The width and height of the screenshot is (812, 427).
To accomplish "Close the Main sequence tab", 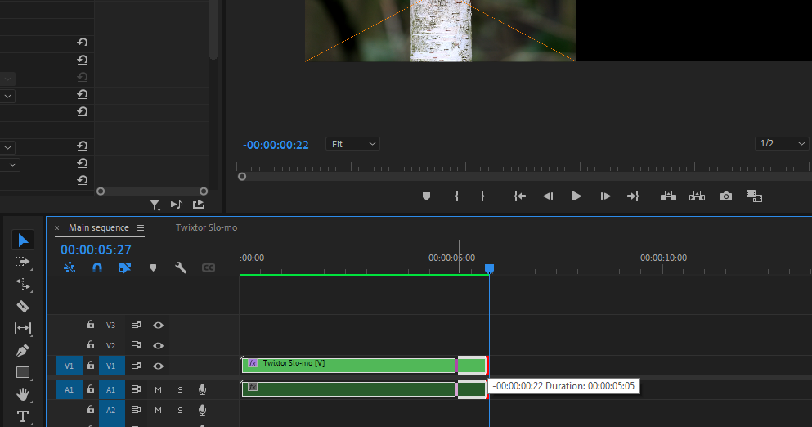I will coord(57,227).
